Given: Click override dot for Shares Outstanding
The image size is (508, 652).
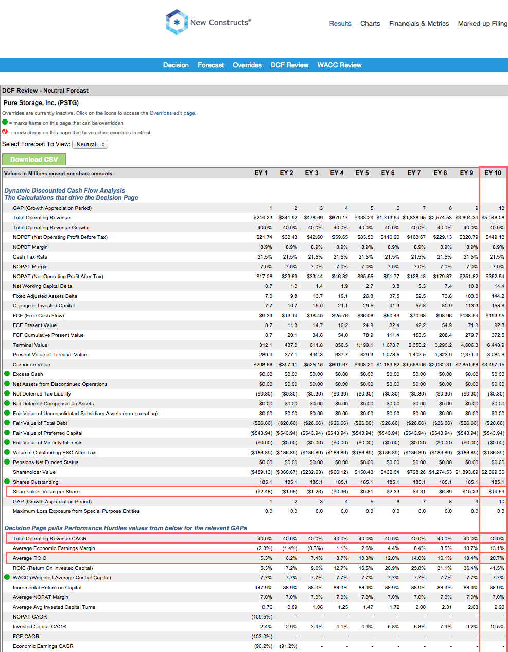Looking at the screenshot, I should tap(7, 482).
